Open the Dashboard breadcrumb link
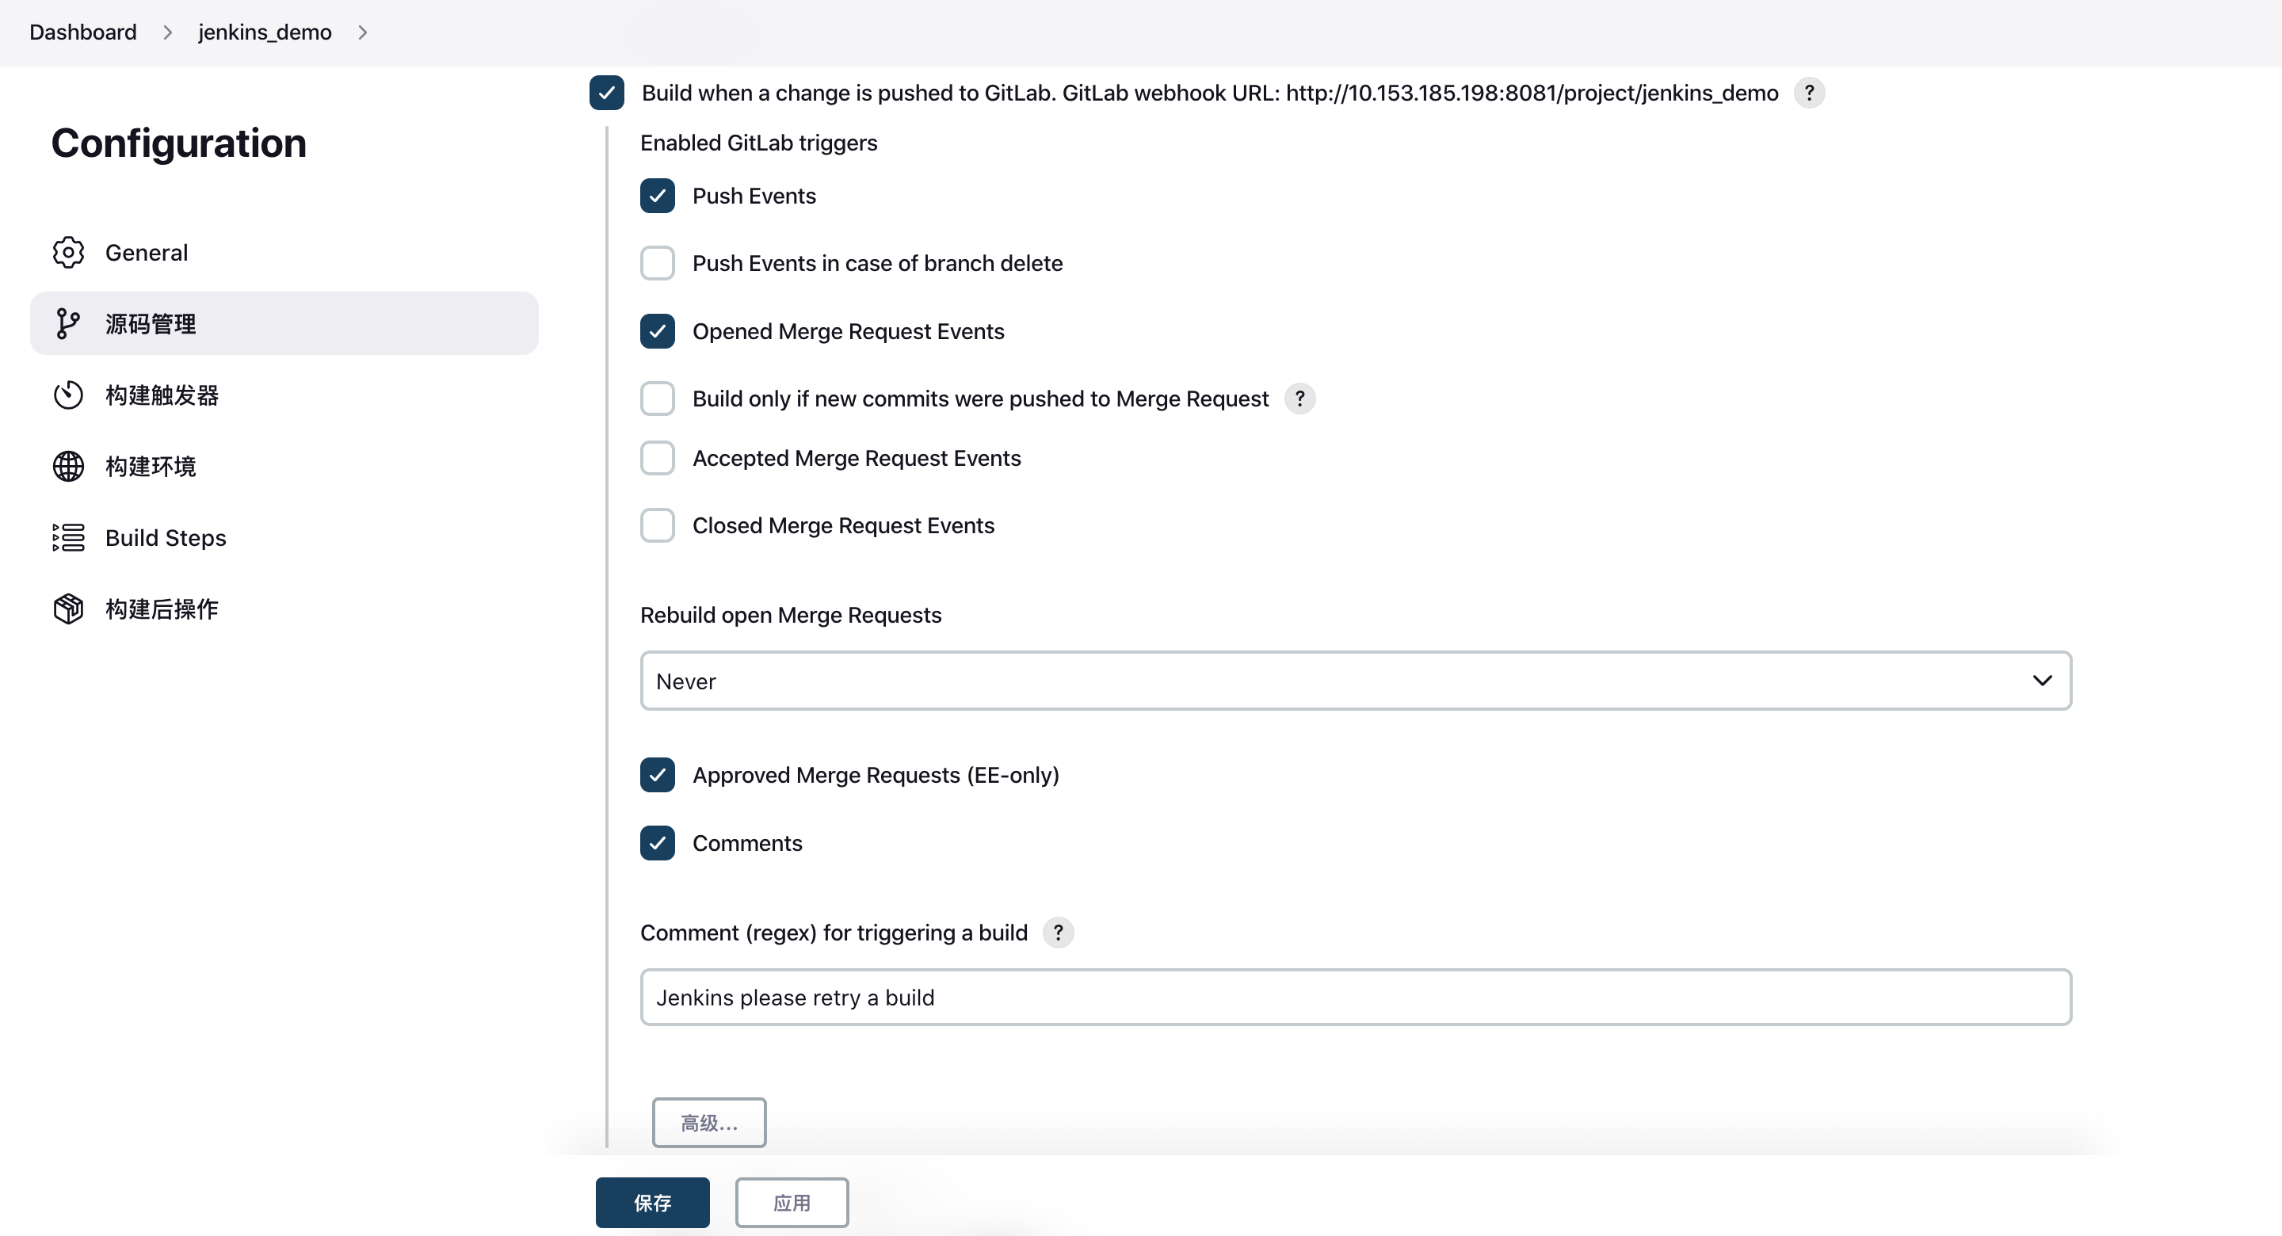Image resolution: width=2282 pixels, height=1236 pixels. [82, 32]
